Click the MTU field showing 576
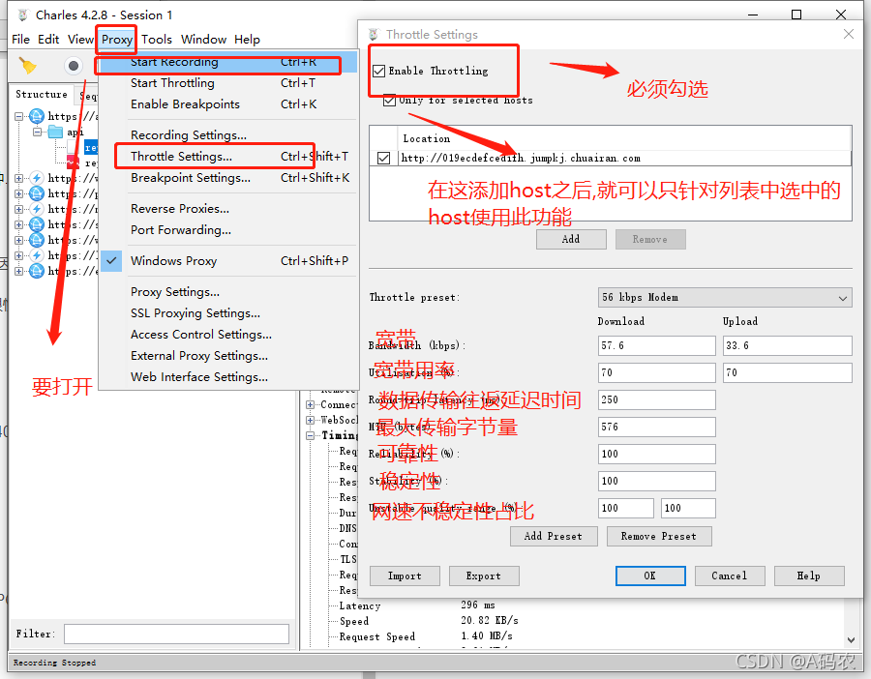The width and height of the screenshot is (871, 679). click(657, 427)
